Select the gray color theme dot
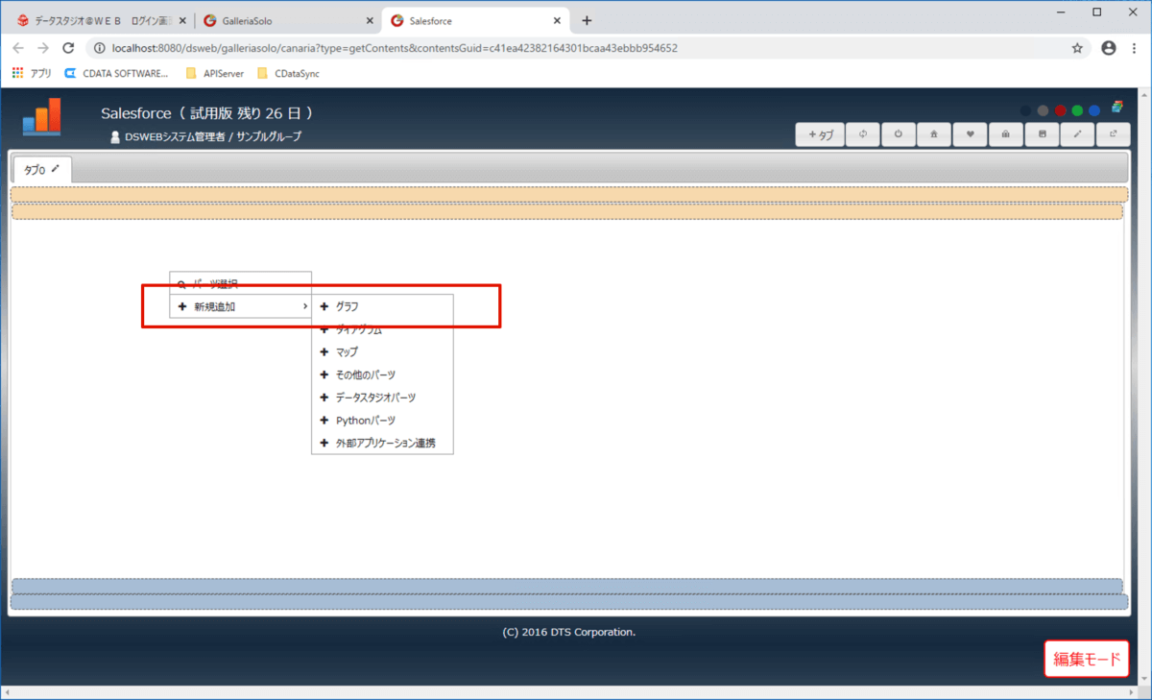Image resolution: width=1152 pixels, height=700 pixels. pos(1043,110)
